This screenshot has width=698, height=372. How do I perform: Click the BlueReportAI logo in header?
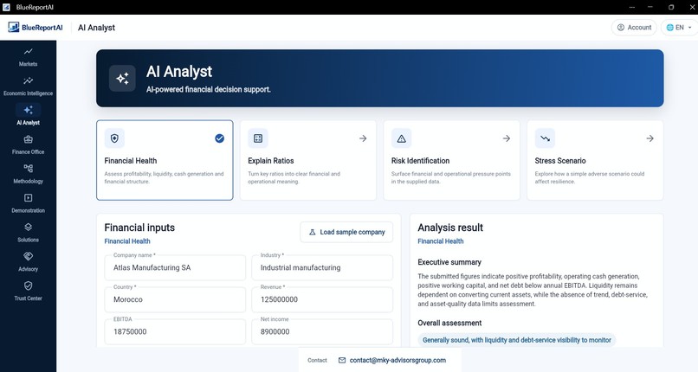pyautogui.click(x=36, y=28)
